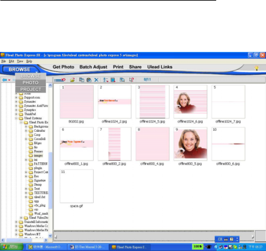Click the Get Photo button
The width and height of the screenshot is (266, 251).
pyautogui.click(x=64, y=67)
